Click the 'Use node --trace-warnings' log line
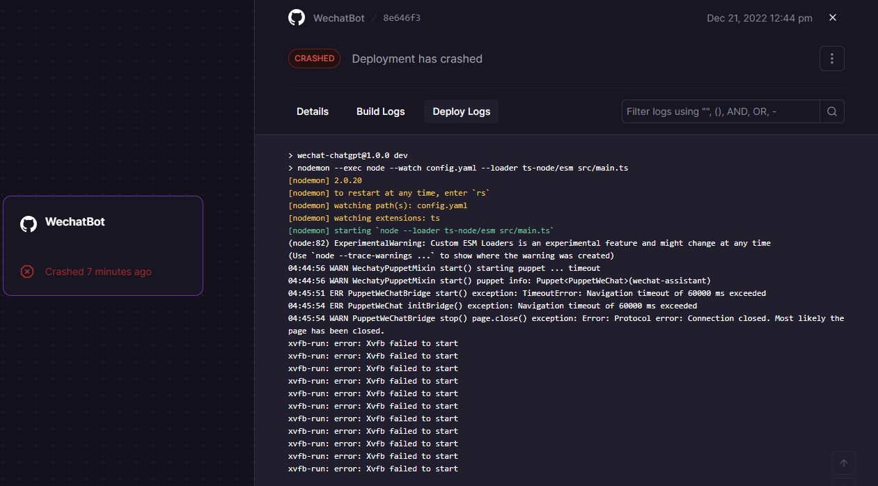878x486 pixels. point(451,256)
